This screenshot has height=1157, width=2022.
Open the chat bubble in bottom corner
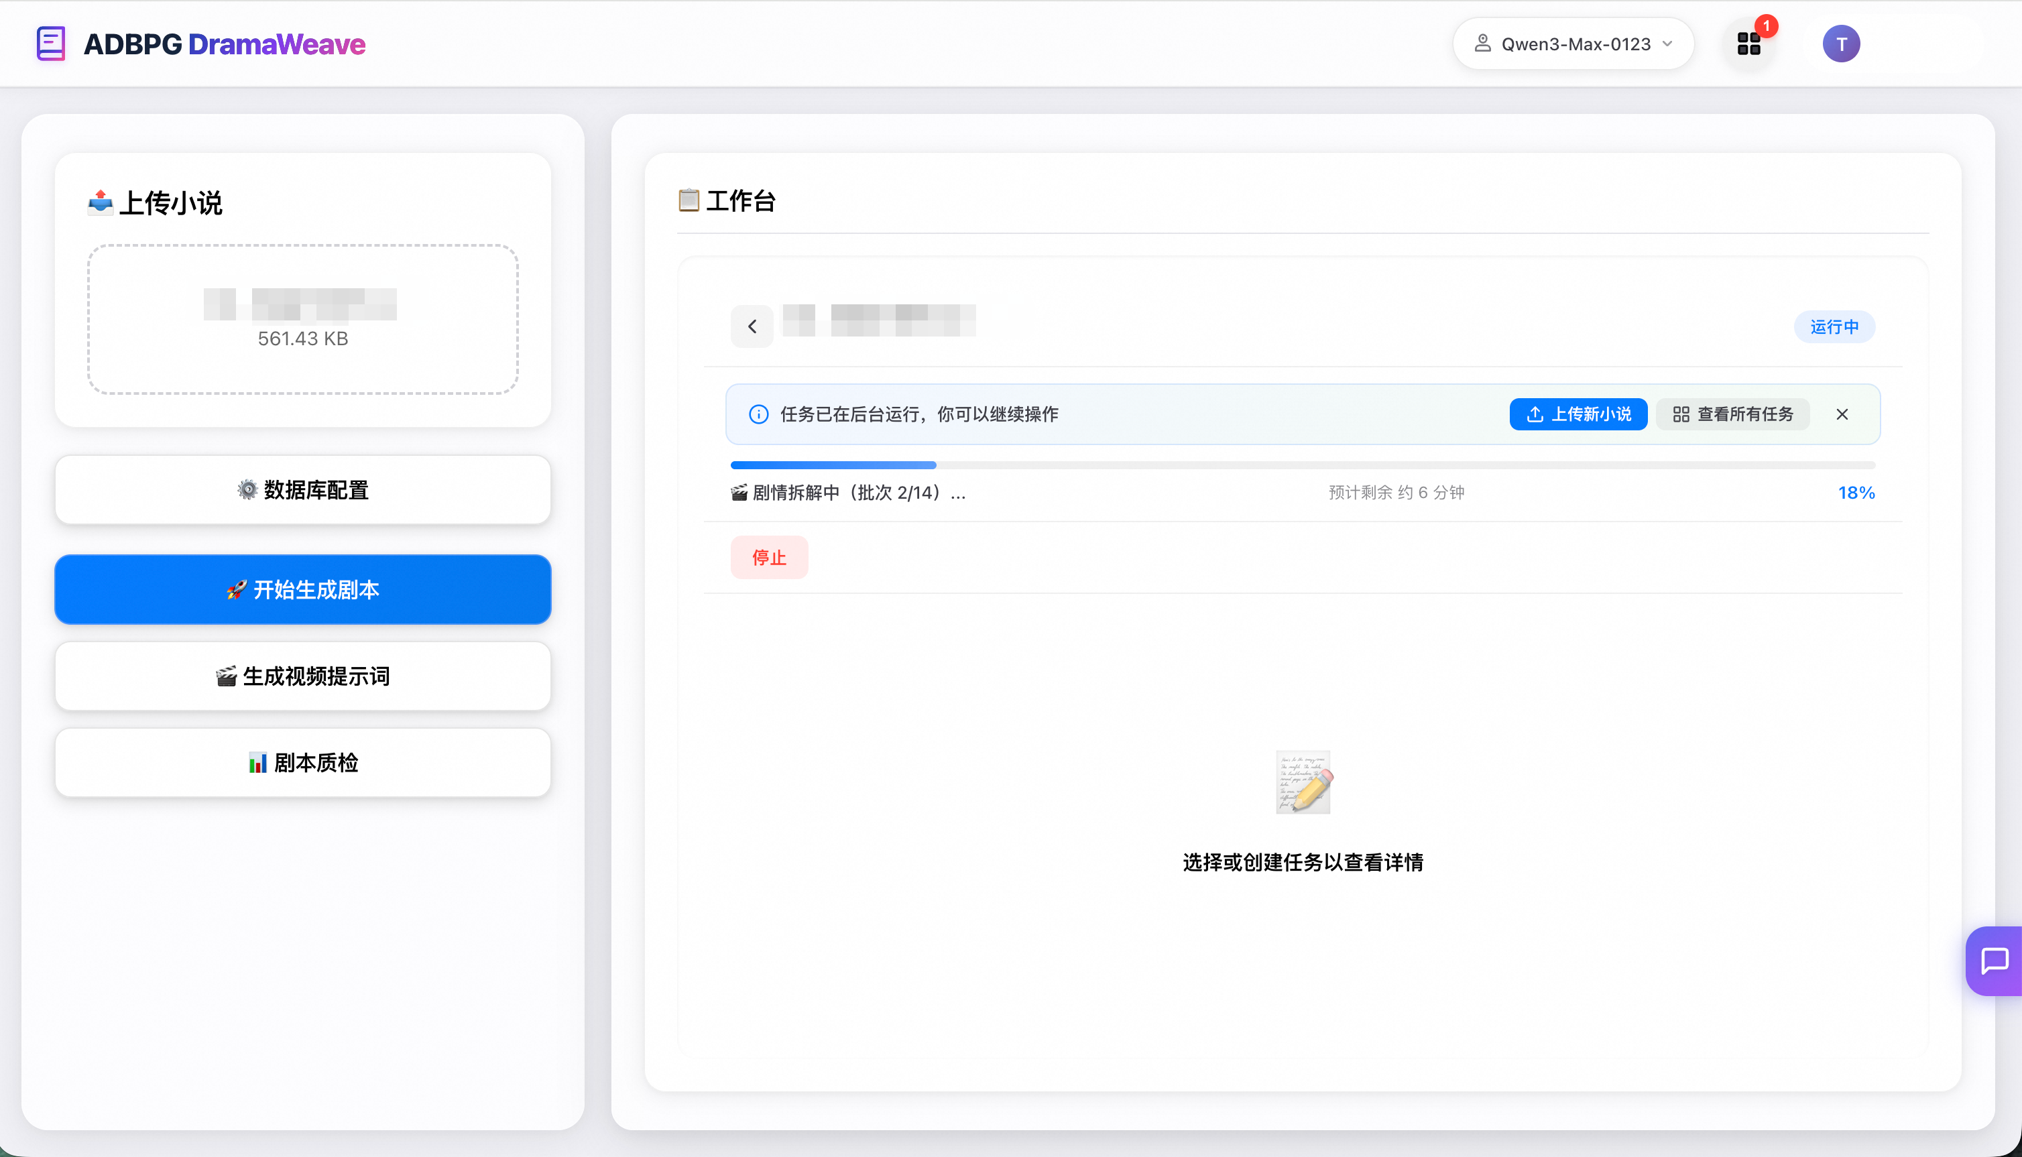1995,961
